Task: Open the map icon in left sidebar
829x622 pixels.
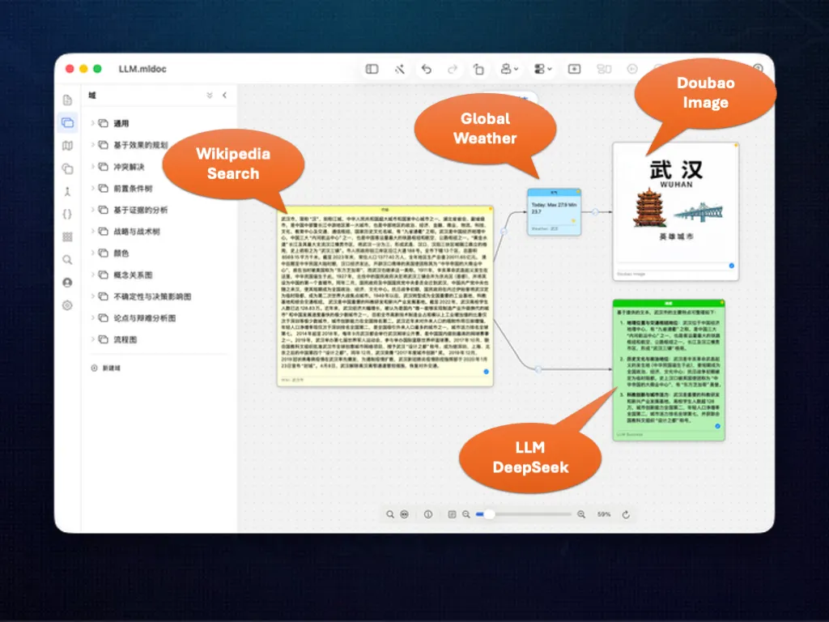Action: [68, 146]
